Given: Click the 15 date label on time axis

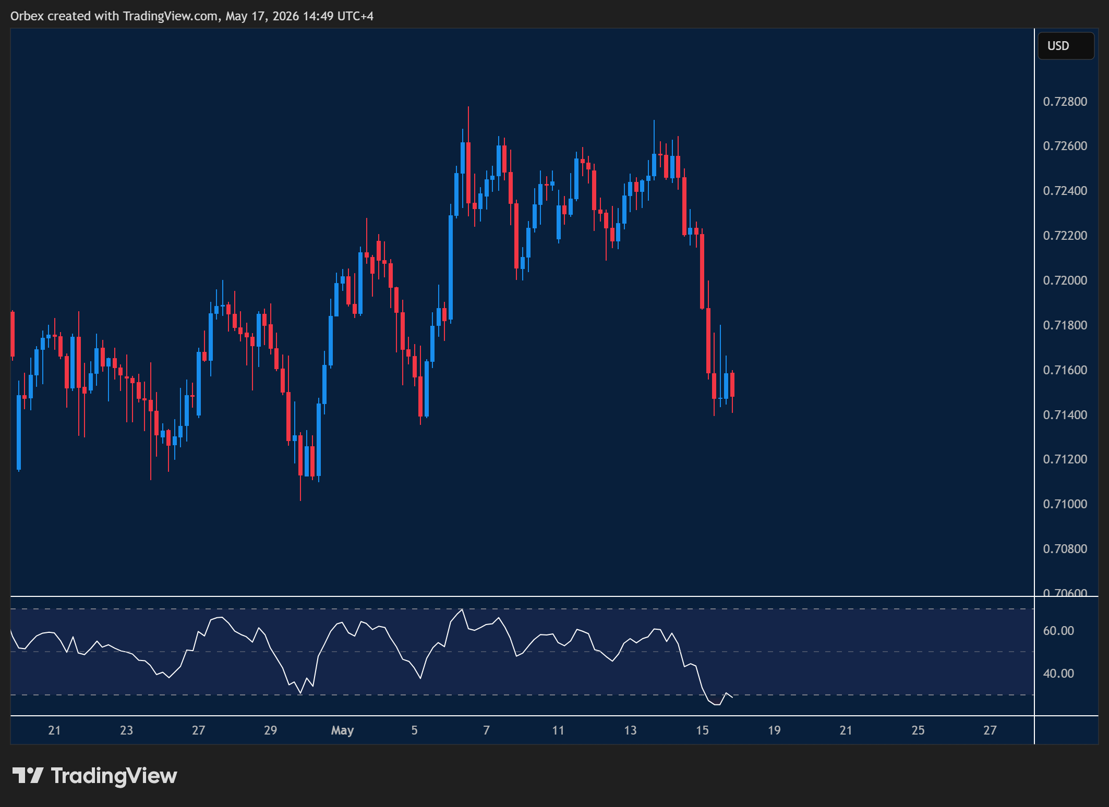Looking at the screenshot, I should [702, 730].
